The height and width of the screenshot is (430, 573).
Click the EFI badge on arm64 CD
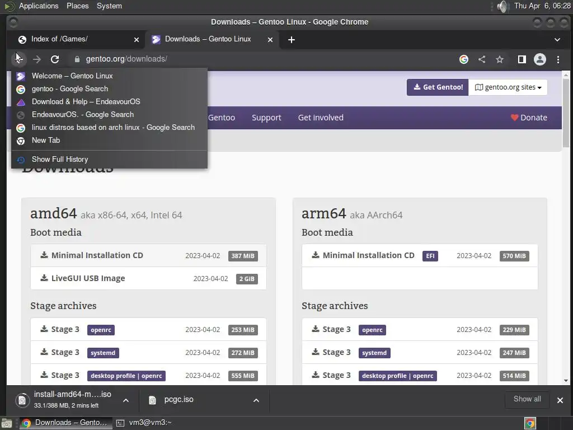click(430, 256)
